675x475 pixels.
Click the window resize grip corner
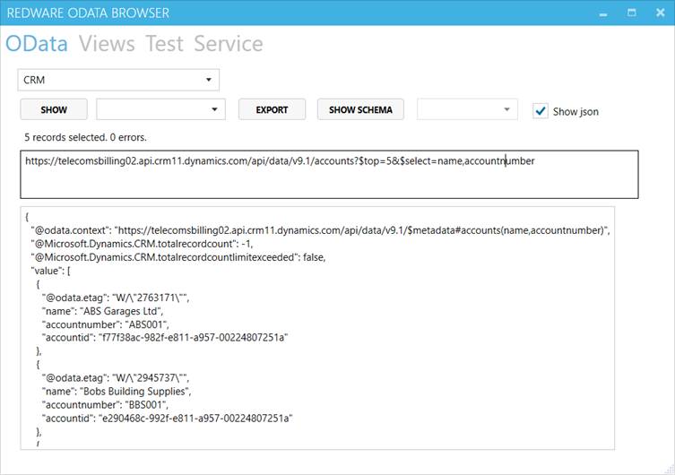pos(670,471)
